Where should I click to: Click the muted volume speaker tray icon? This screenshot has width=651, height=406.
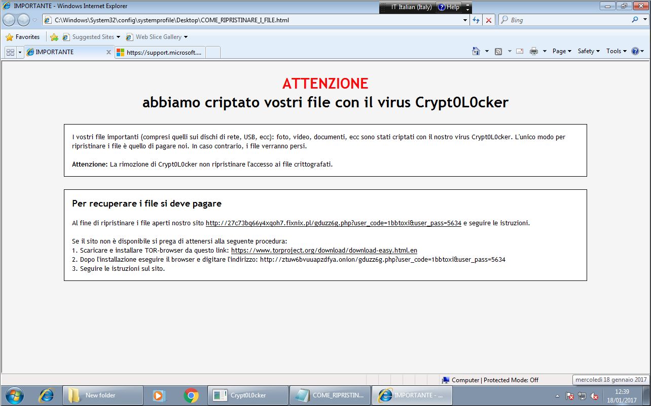coord(594,396)
